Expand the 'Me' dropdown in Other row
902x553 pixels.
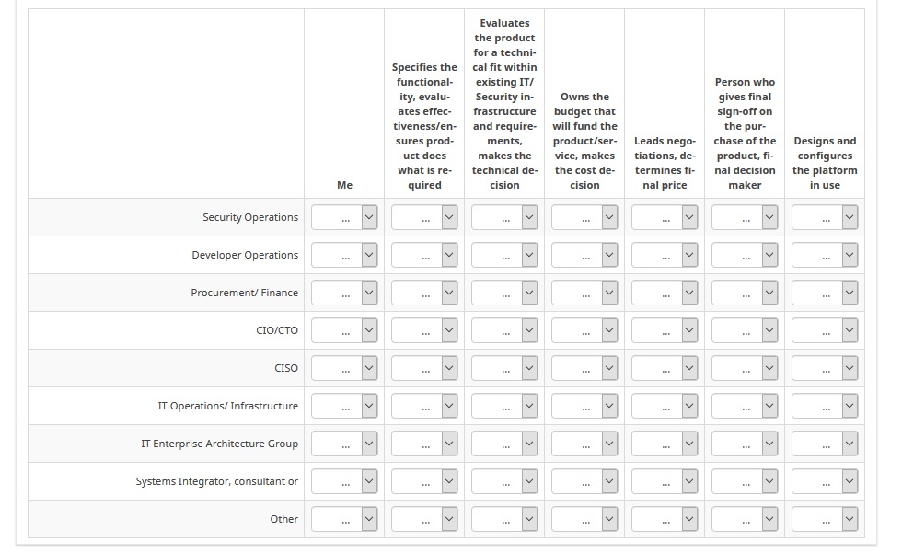(x=344, y=519)
